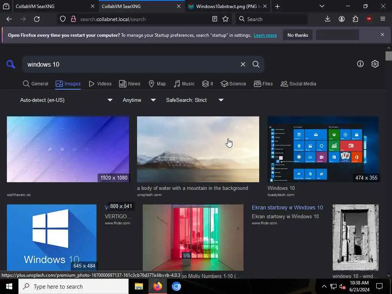Screen dimensions: 392x294
Task: Select the General search category
Action: pyautogui.click(x=36, y=84)
